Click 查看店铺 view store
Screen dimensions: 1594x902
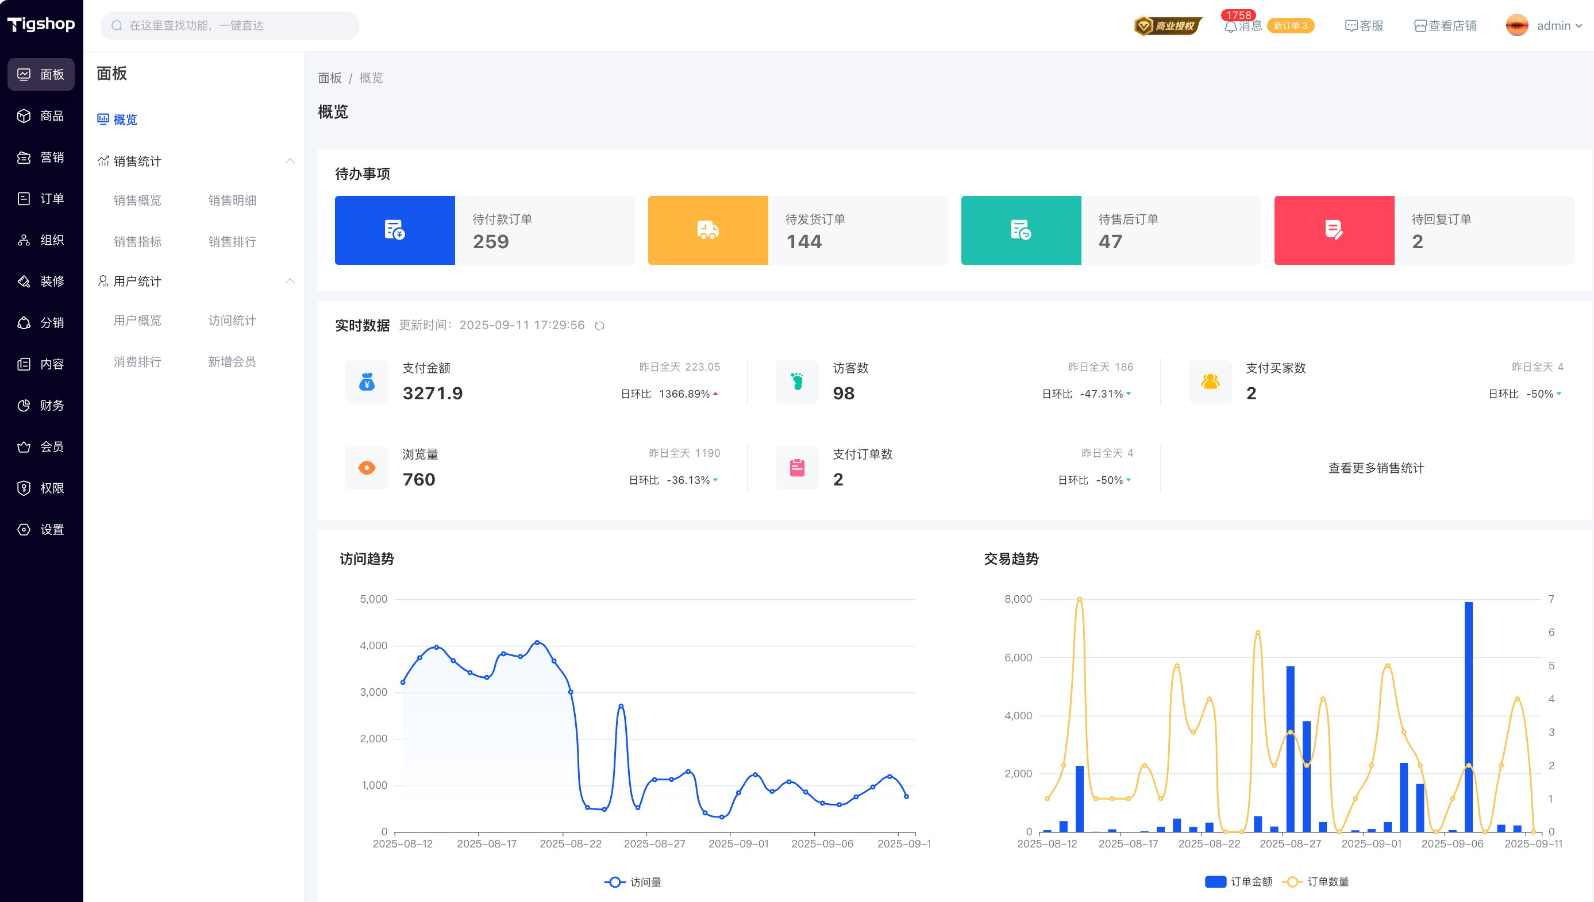(x=1445, y=25)
